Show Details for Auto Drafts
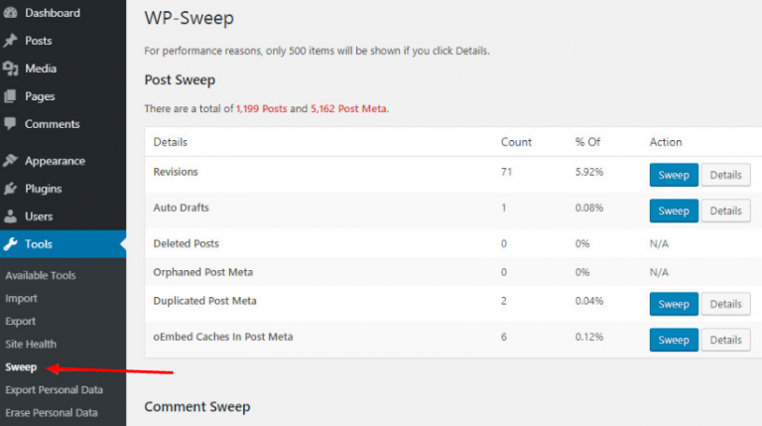 point(725,211)
